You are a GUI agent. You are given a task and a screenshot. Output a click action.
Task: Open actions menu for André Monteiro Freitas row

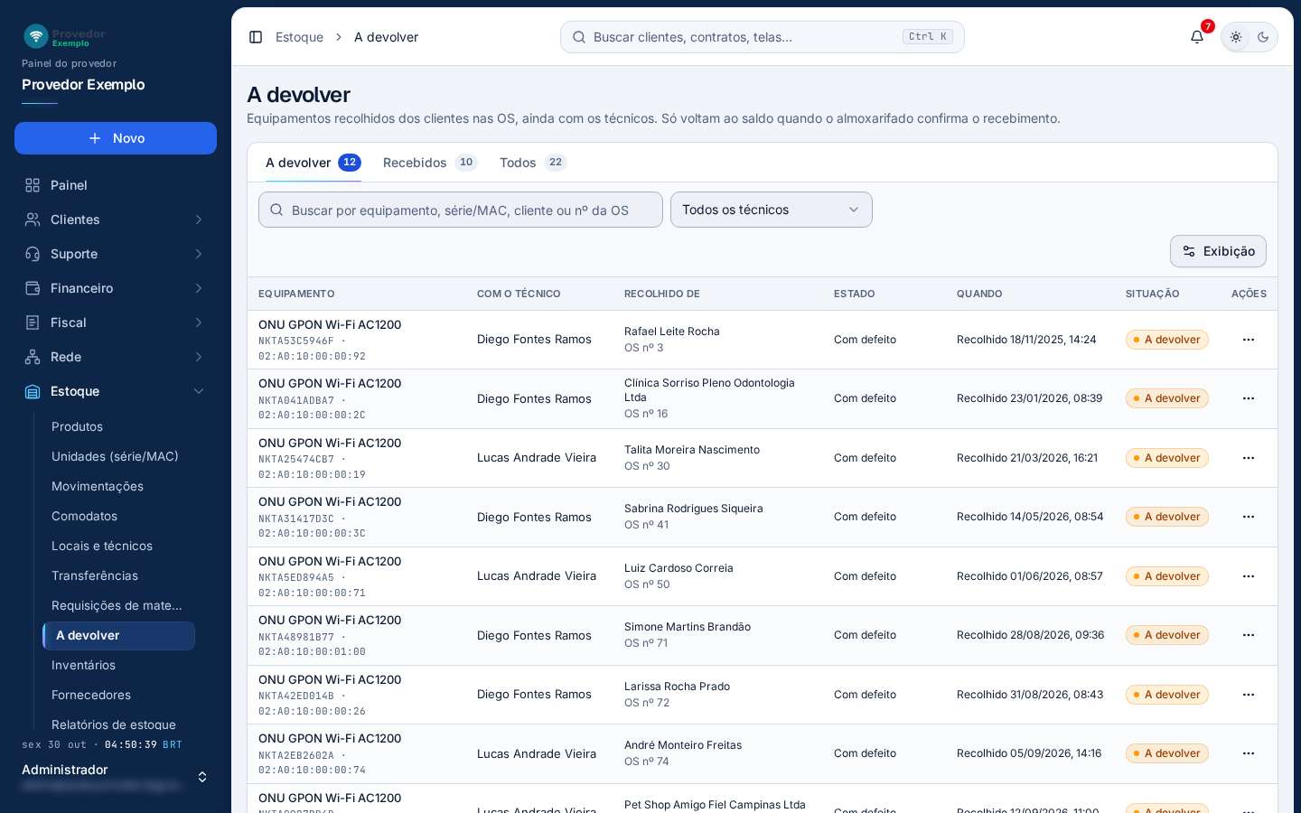[1249, 753]
